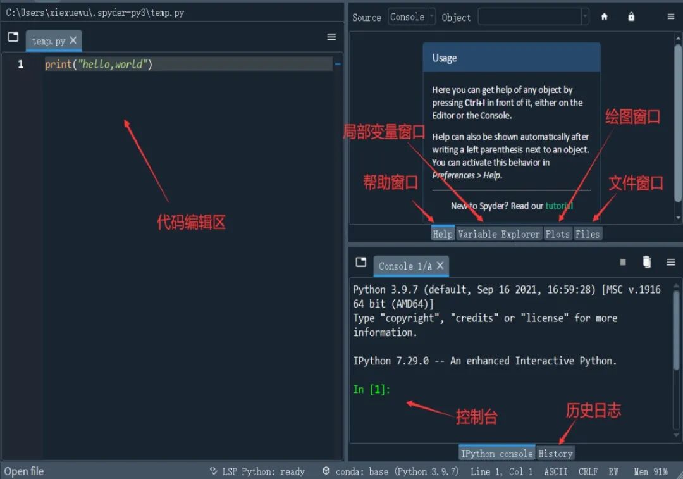Close the Console 1/A tab
The image size is (683, 479).
(x=440, y=265)
